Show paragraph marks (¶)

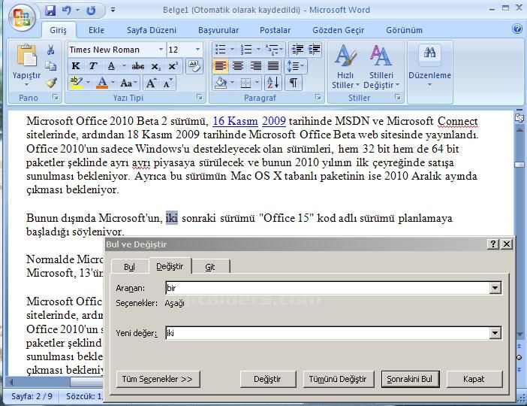point(294,82)
